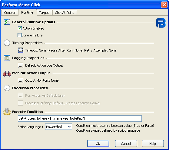Open the Target tab

(x=44, y=13)
